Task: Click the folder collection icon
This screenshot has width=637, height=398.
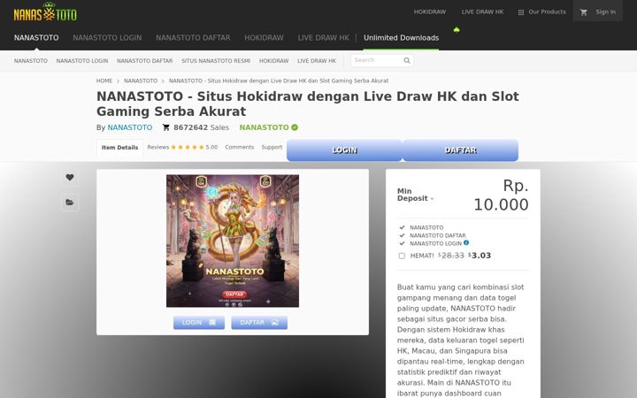Action: point(70,203)
